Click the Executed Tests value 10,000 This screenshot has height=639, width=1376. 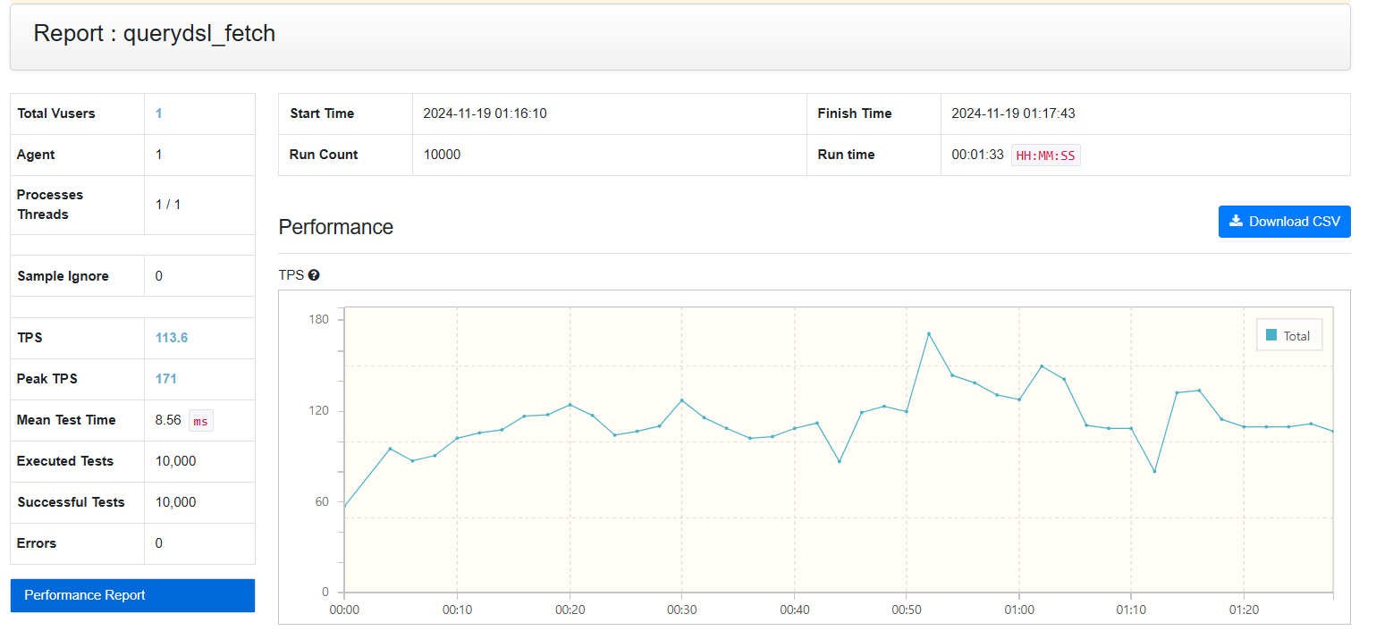pyautogui.click(x=176, y=461)
